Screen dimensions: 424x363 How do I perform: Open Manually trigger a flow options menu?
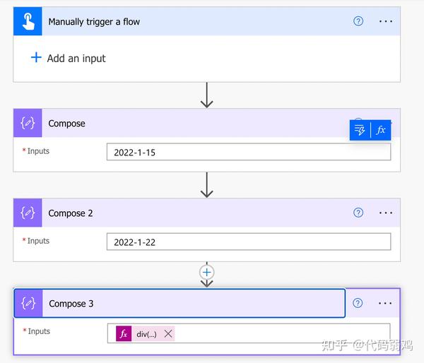385,21
